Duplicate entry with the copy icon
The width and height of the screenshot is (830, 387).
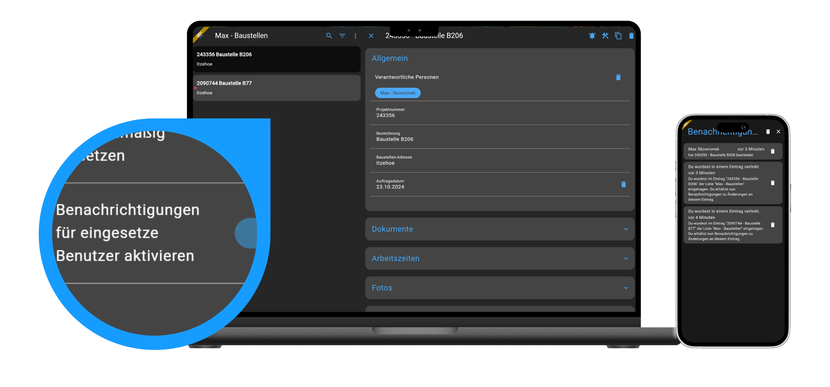(x=618, y=36)
